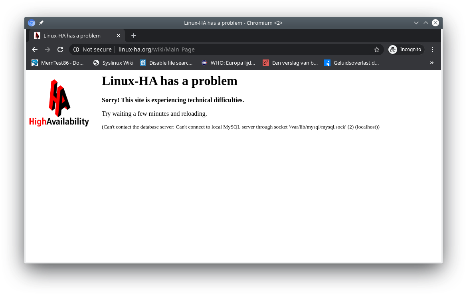View site info next to Not secure
467x295 pixels.
[76, 49]
